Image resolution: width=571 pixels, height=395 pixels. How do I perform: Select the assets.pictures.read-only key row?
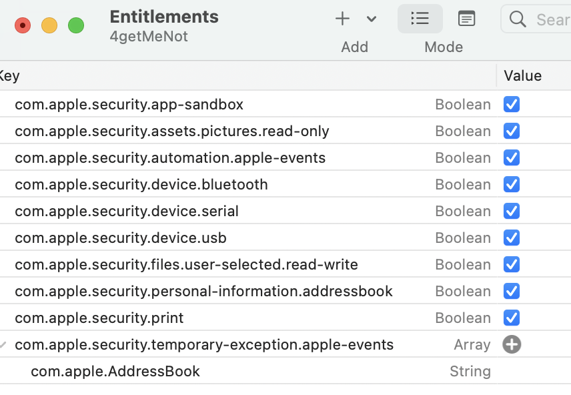[172, 131]
